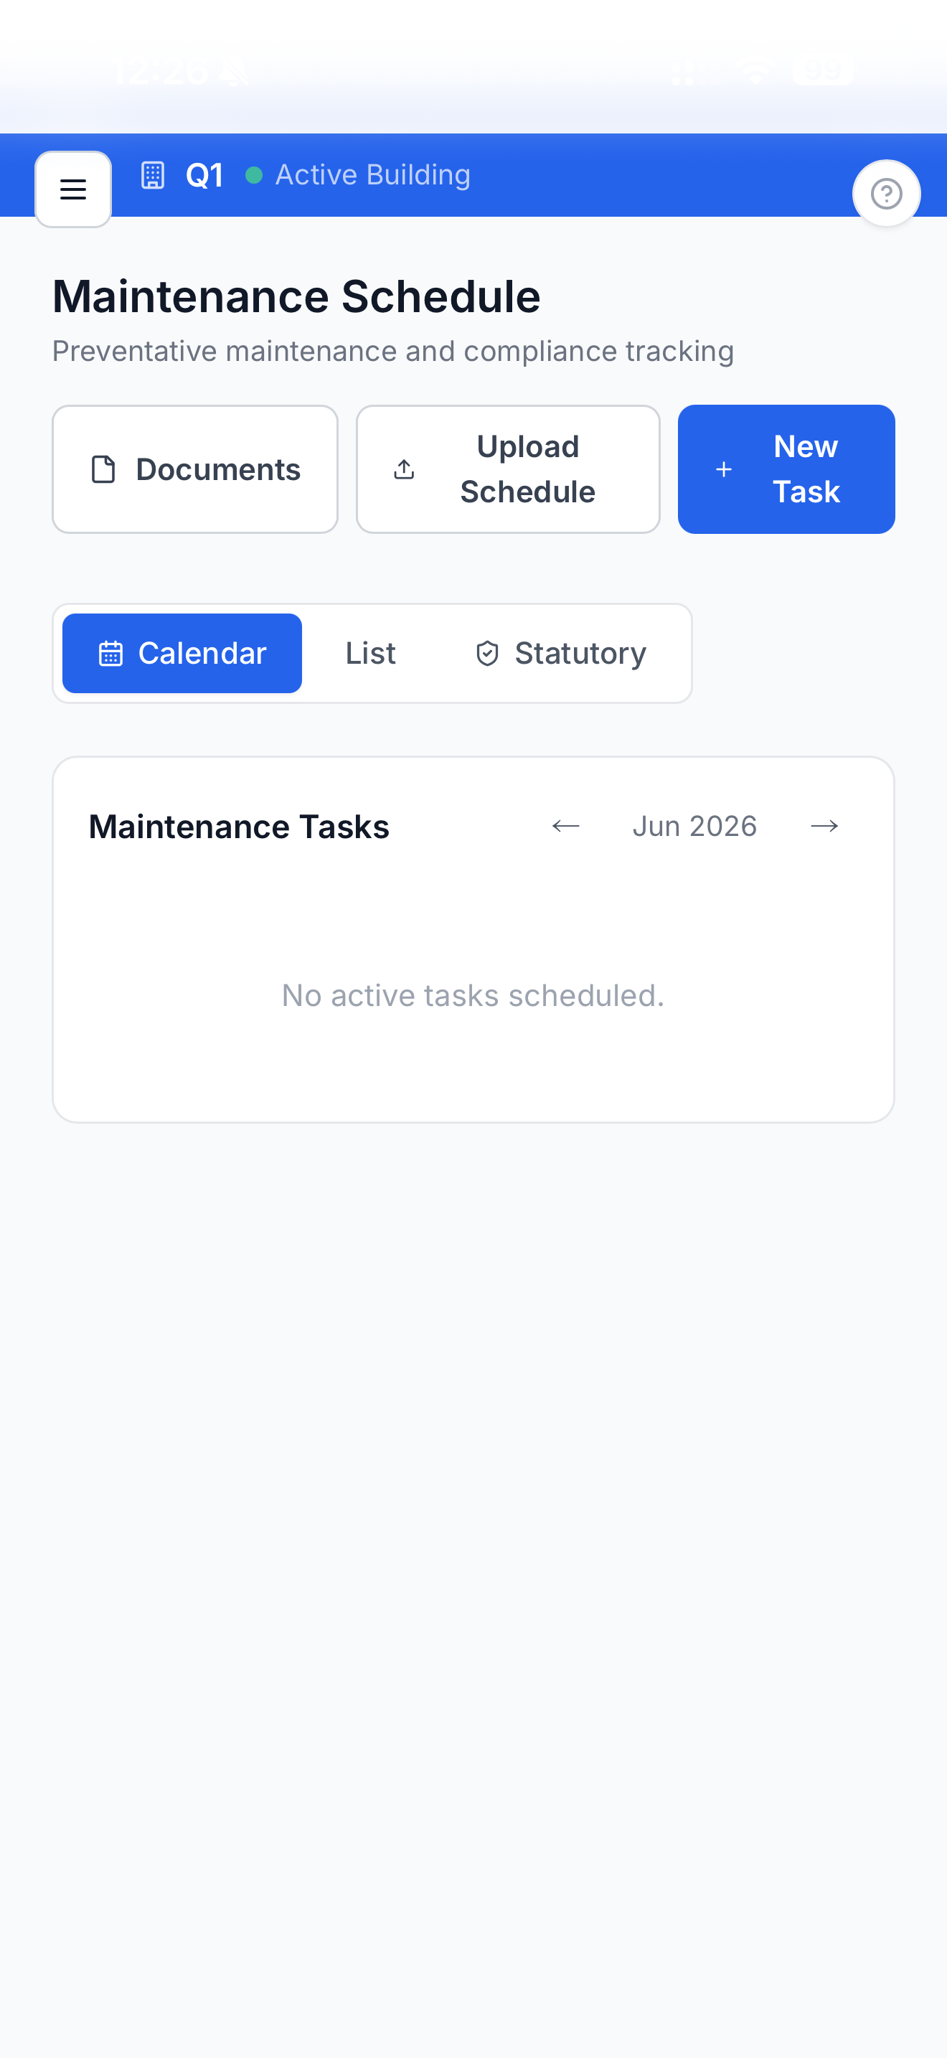Create a New Task
947x2058 pixels.
click(786, 470)
